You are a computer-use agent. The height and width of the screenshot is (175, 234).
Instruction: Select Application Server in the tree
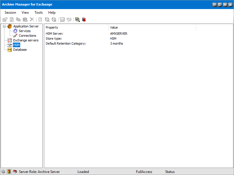pos(26,26)
